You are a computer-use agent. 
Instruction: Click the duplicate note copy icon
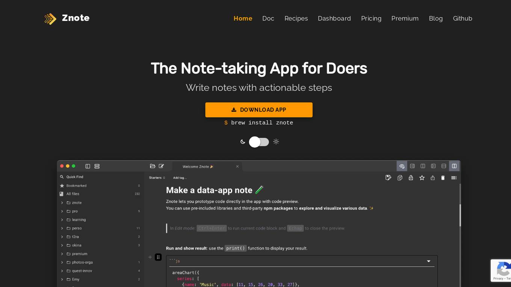click(400, 178)
